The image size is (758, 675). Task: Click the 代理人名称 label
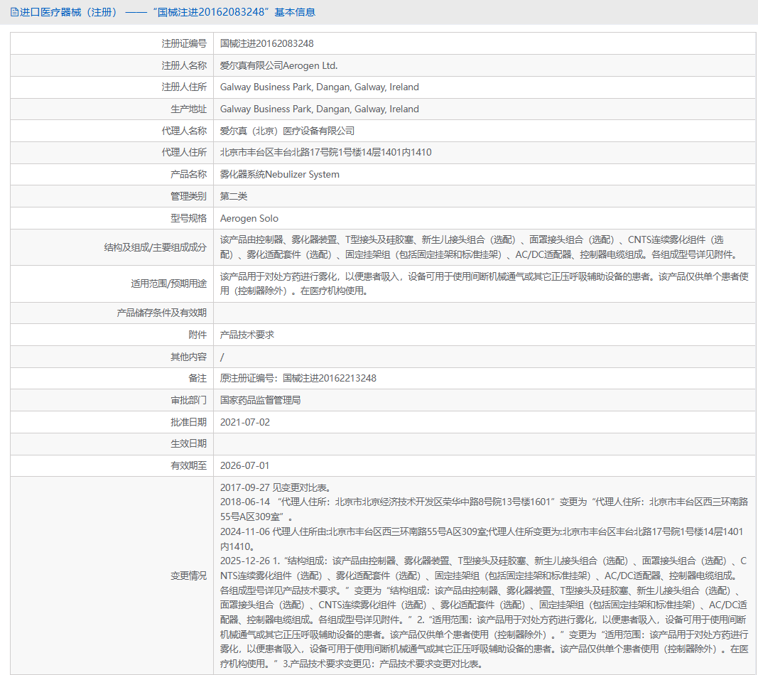point(184,131)
